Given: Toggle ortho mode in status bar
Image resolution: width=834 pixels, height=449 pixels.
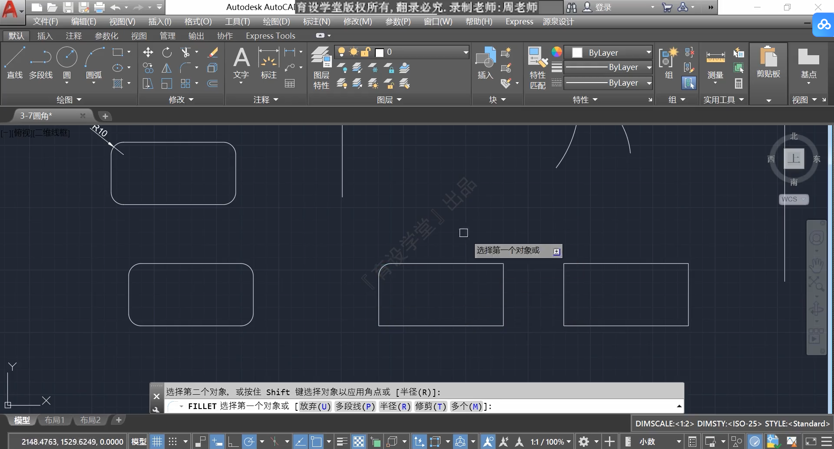Looking at the screenshot, I should 233,442.
